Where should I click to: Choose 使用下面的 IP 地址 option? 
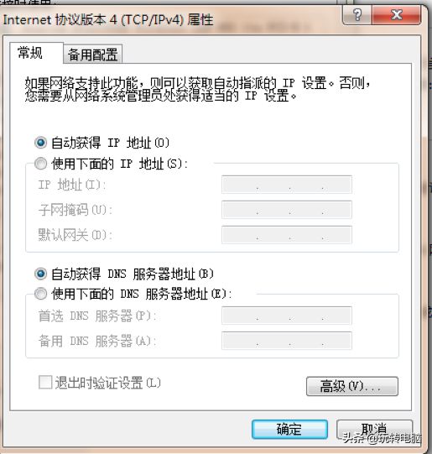[40, 164]
